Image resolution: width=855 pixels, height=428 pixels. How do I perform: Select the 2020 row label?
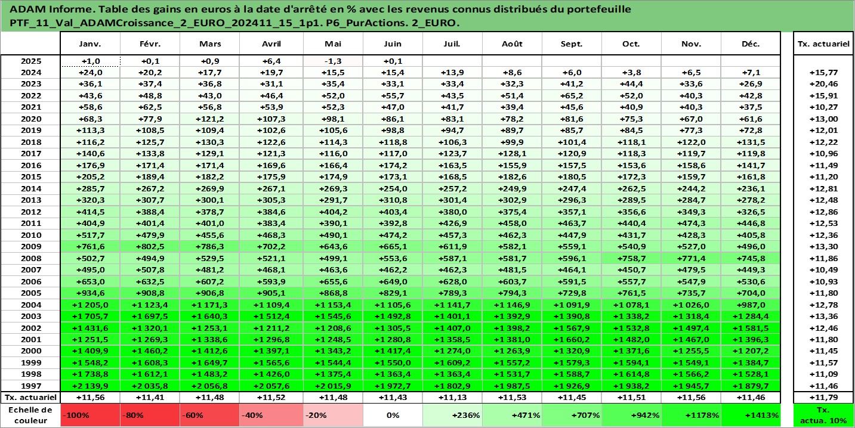[30, 119]
